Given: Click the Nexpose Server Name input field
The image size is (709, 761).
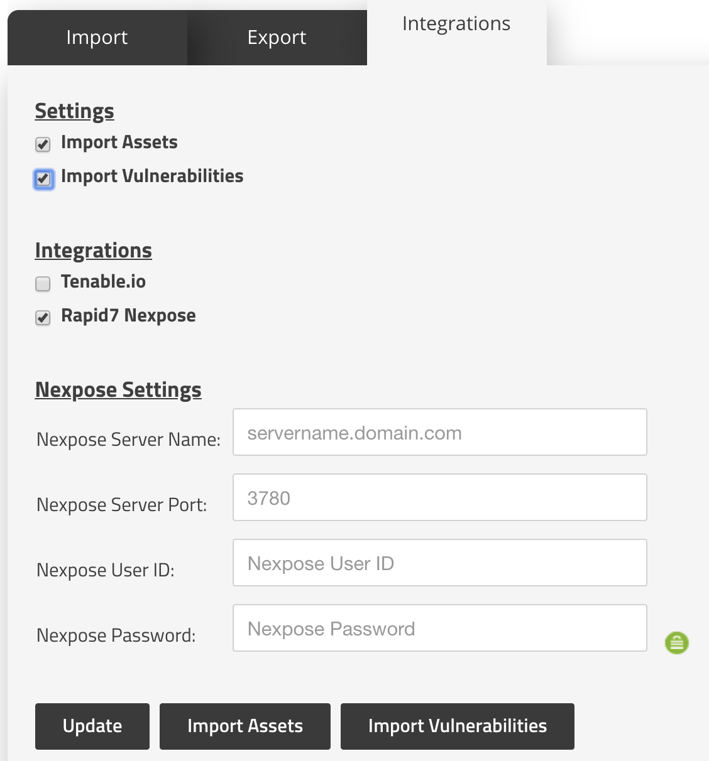Looking at the screenshot, I should tap(440, 432).
